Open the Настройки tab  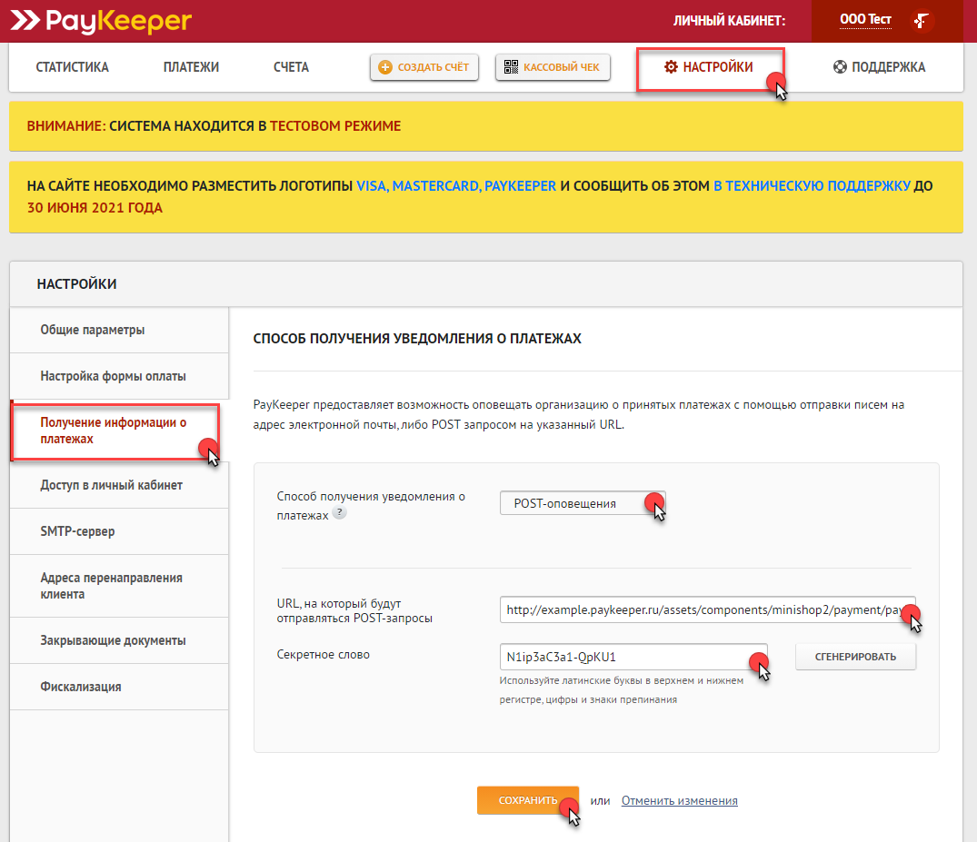(709, 67)
